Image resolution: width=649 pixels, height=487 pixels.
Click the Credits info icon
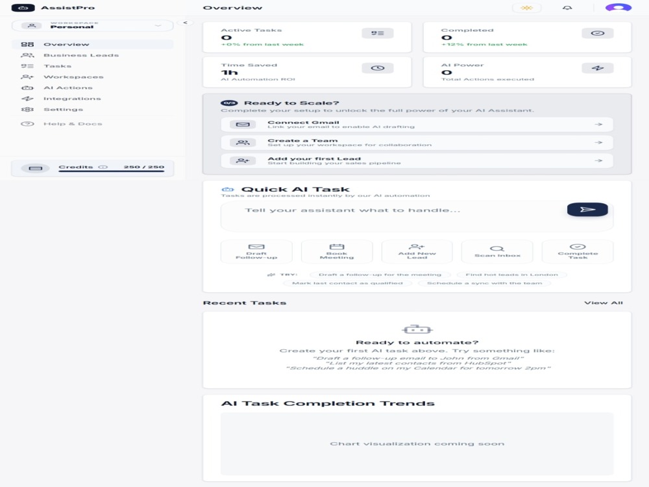(x=103, y=167)
